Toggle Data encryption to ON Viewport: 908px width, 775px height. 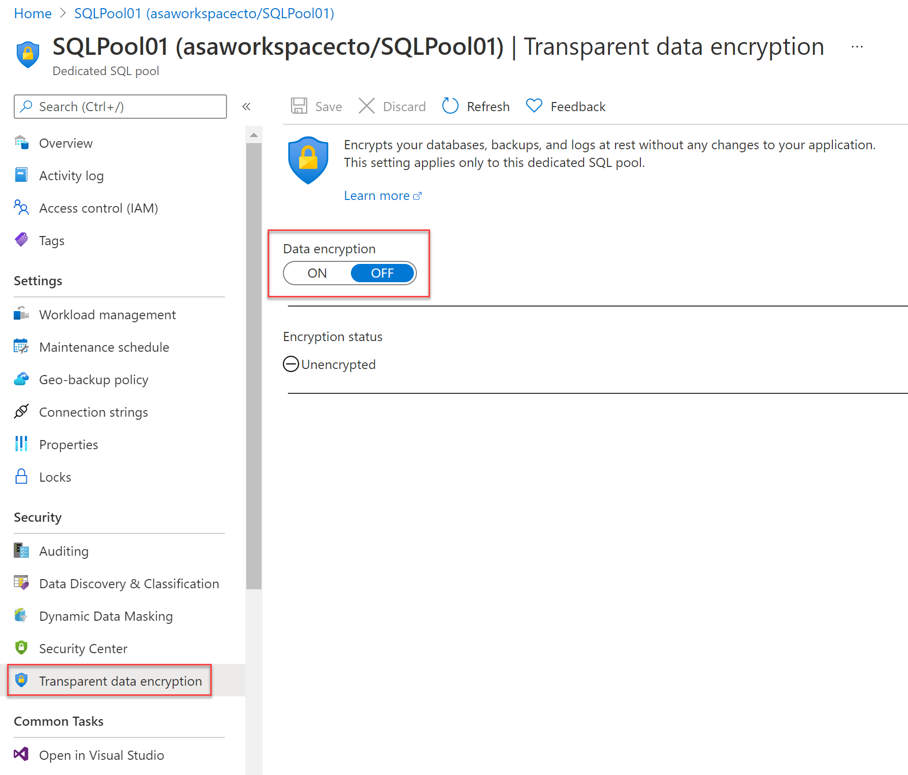(x=316, y=273)
